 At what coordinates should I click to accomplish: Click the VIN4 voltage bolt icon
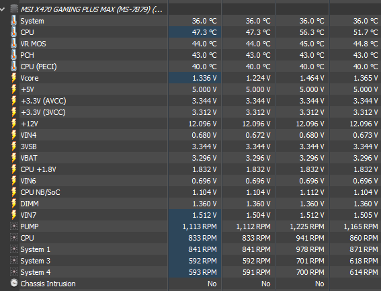14,135
